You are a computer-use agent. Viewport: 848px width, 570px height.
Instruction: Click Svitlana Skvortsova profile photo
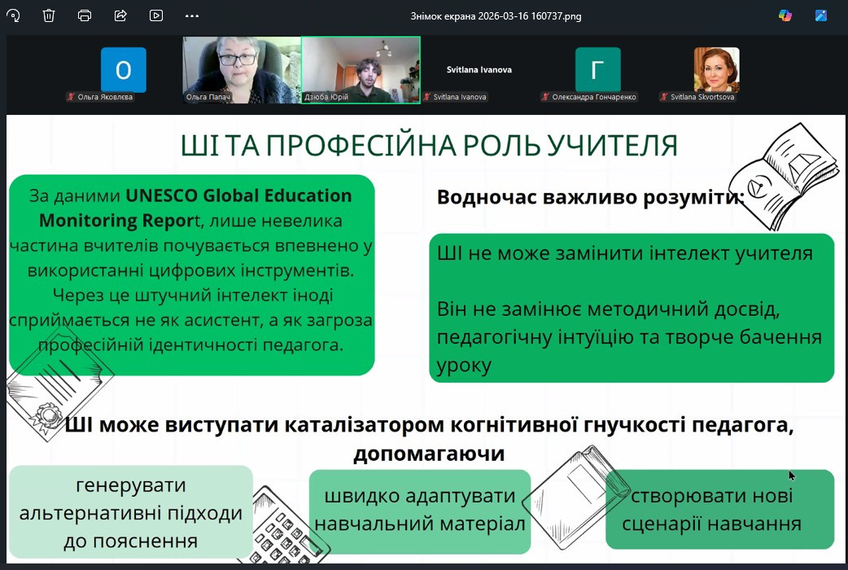click(x=716, y=69)
